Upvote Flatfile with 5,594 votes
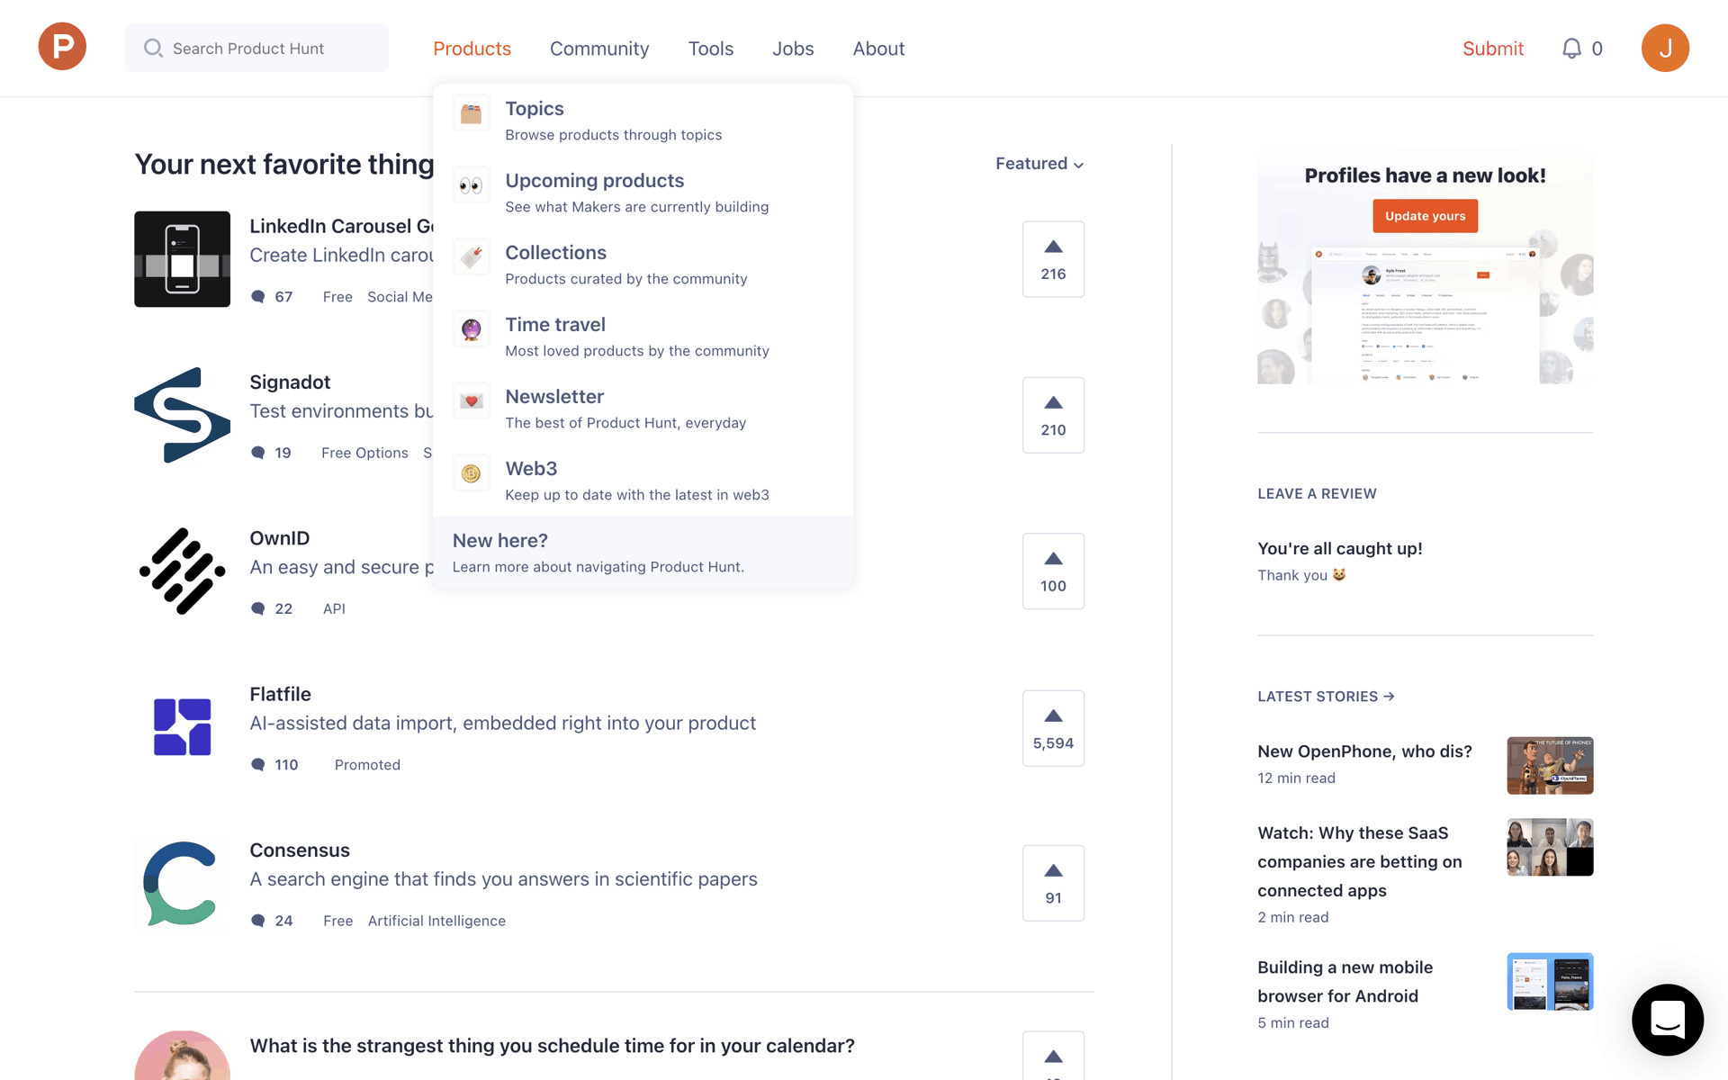 1053,728
